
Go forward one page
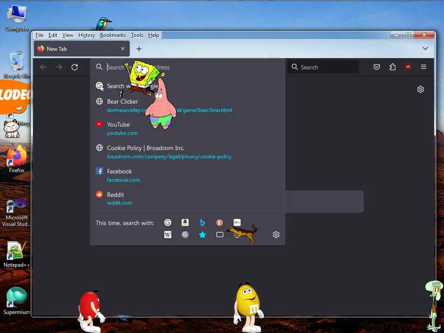(x=59, y=67)
